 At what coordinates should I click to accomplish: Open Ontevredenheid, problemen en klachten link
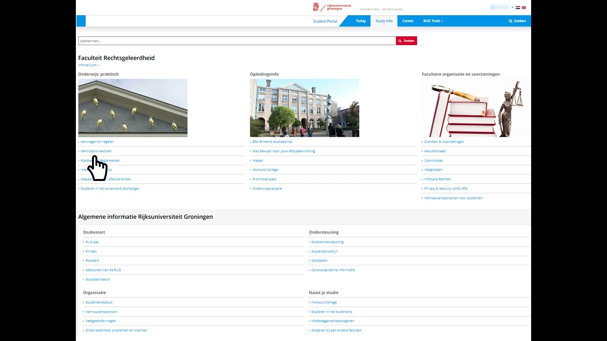click(116, 330)
